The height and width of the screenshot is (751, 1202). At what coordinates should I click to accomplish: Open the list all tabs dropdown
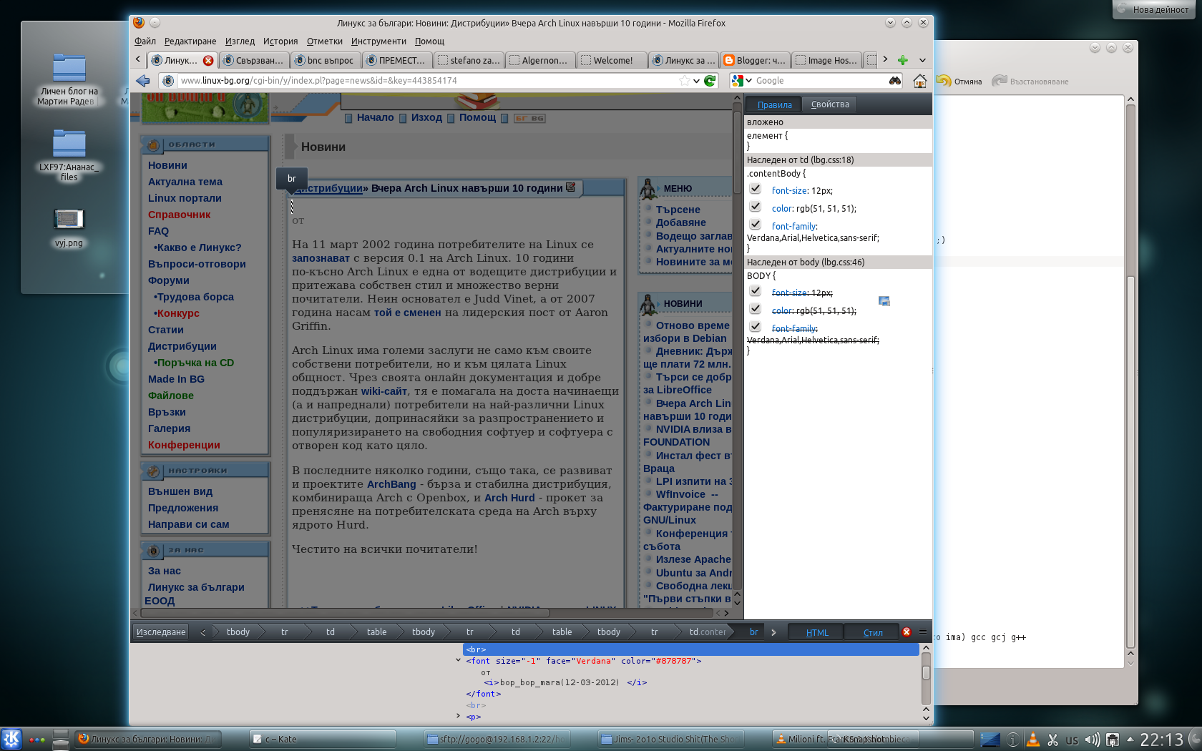[922, 60]
